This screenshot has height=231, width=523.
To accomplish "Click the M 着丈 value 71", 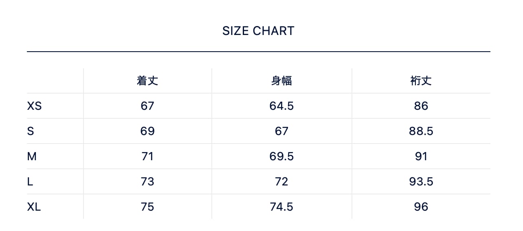I will click(147, 157).
